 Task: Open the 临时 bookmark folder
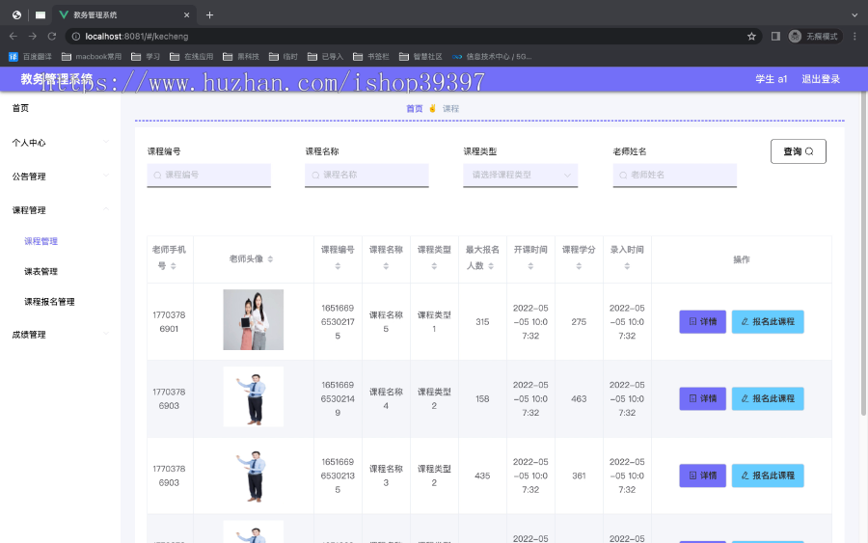[284, 57]
